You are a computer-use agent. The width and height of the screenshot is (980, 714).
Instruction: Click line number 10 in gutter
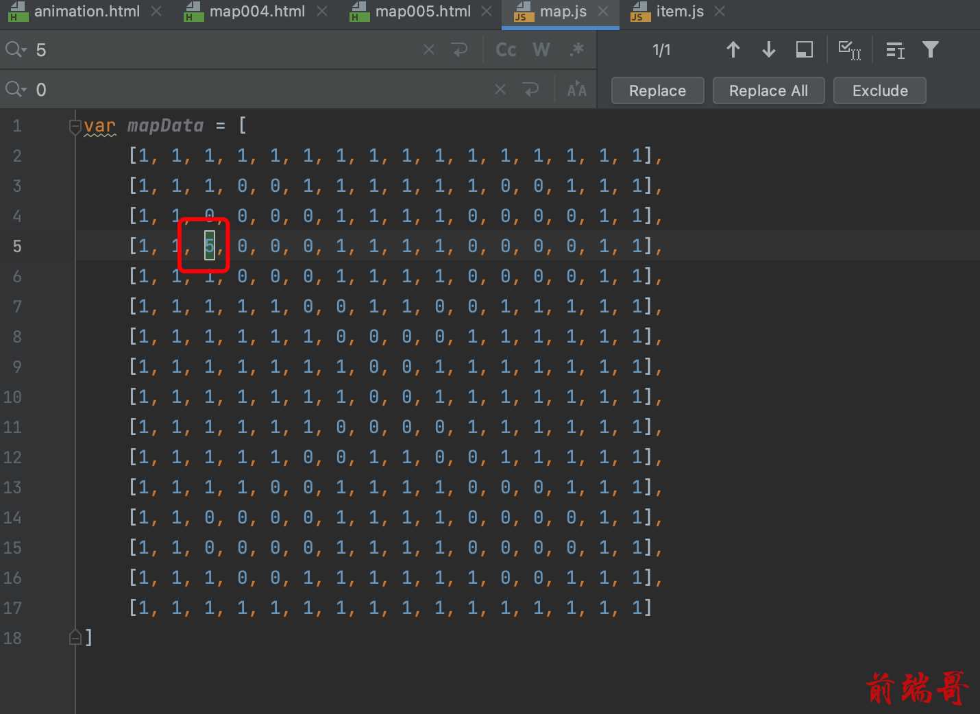pos(12,397)
